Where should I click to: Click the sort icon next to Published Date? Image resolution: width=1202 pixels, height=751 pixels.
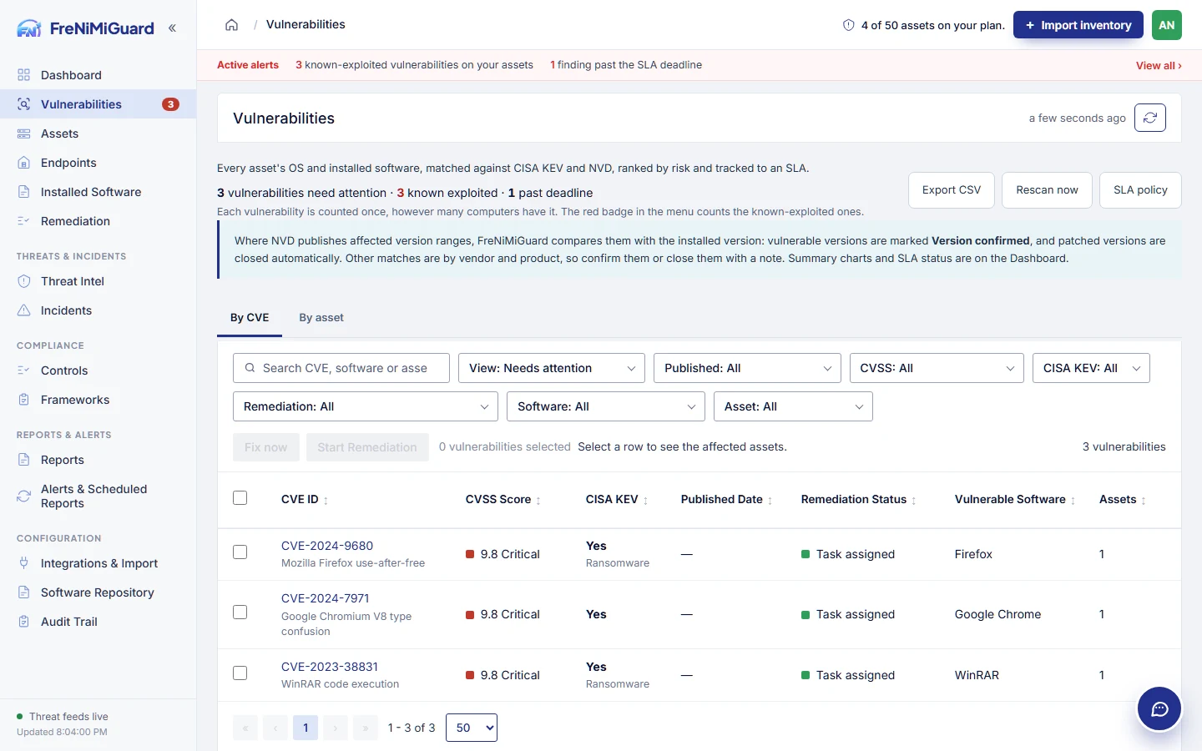click(x=770, y=501)
